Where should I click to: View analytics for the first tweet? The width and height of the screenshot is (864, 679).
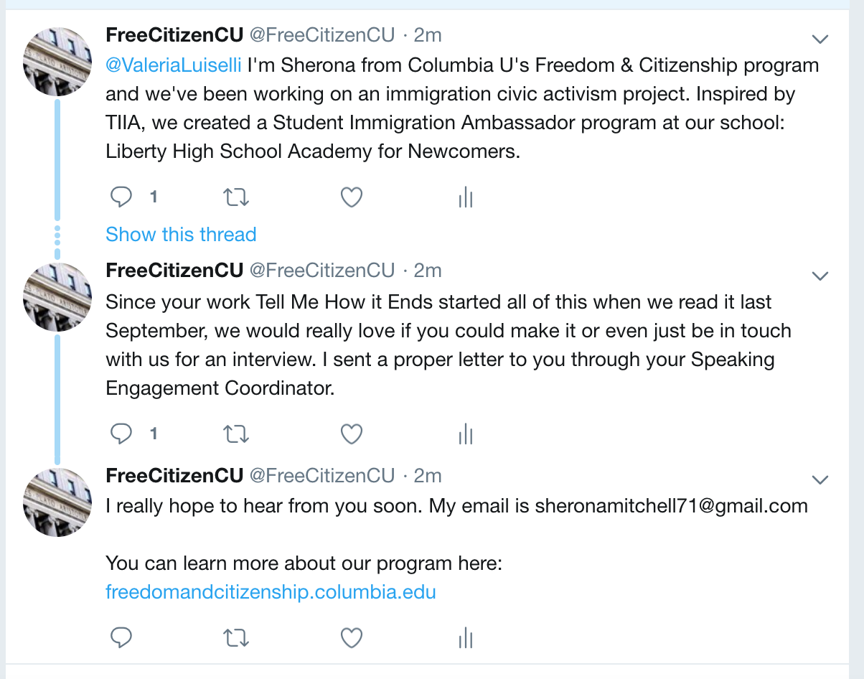pos(466,197)
